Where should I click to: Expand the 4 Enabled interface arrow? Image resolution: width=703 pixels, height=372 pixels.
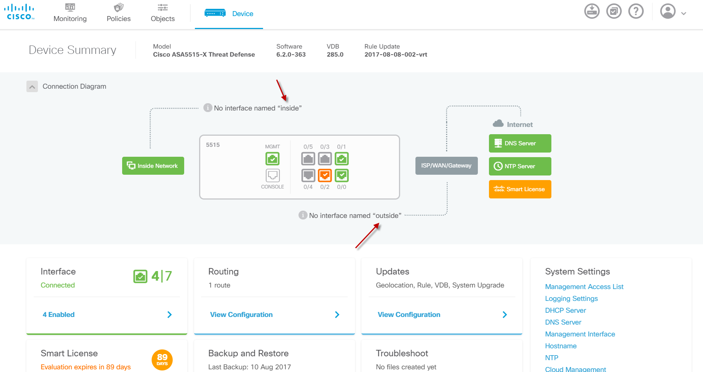(x=169, y=315)
